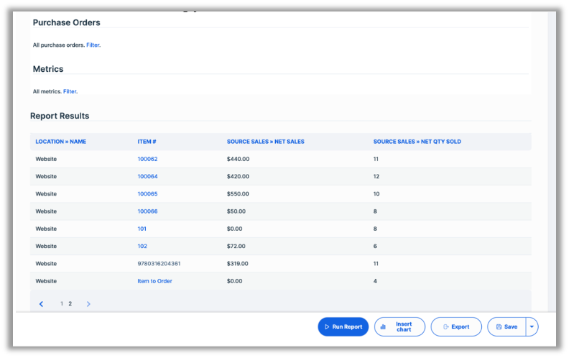Open item 100066 link
The image size is (569, 358).
(147, 211)
